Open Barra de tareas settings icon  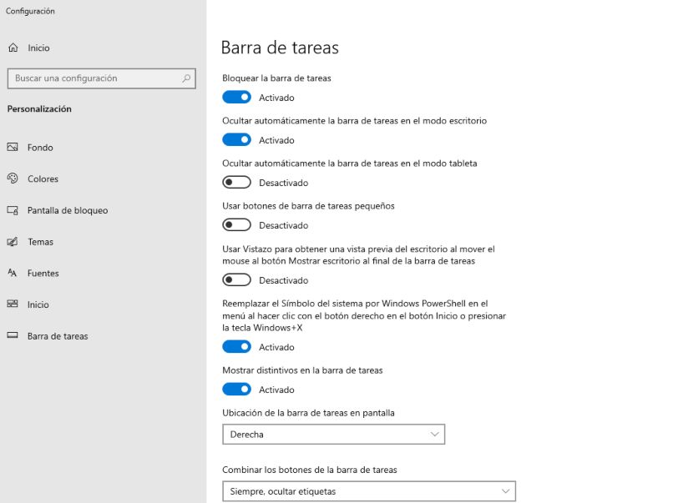point(13,336)
